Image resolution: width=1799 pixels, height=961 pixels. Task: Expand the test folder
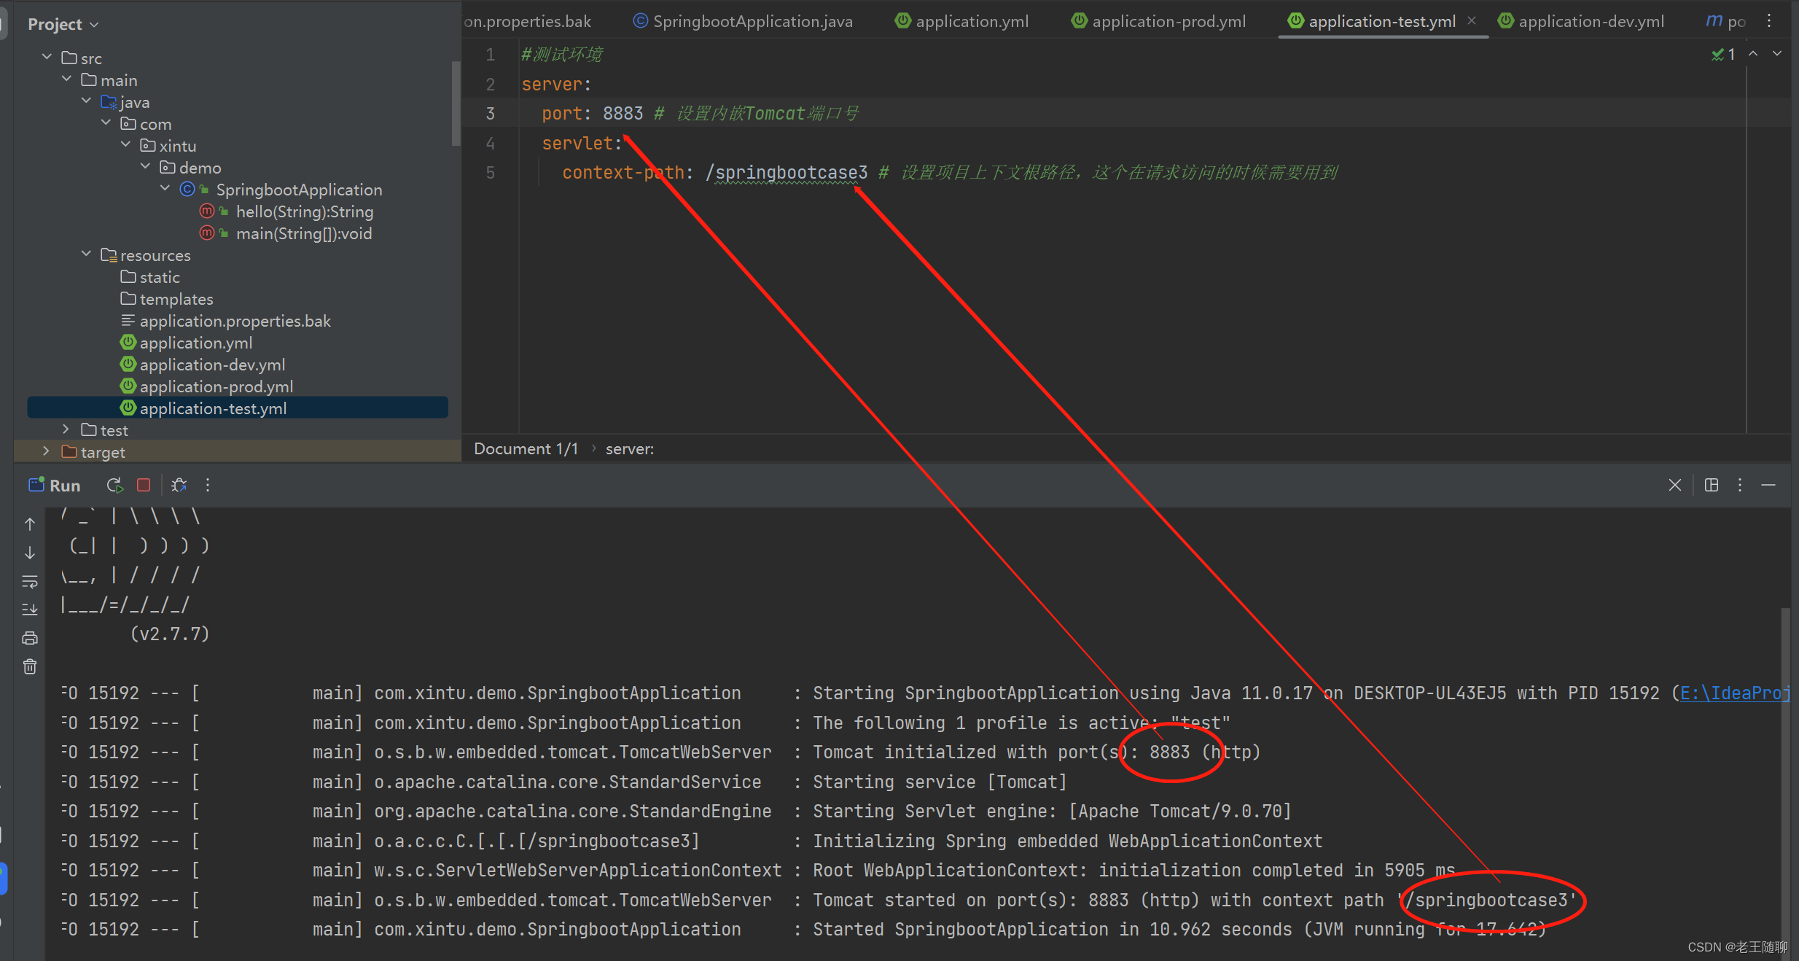point(66,429)
